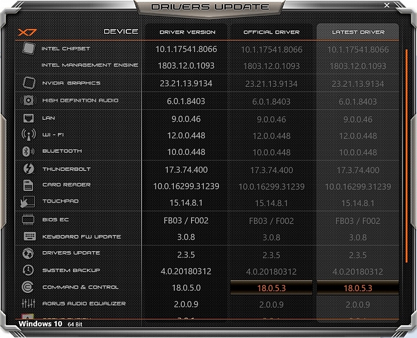Click Intel Chipset driver version 10.1.17541.8066
This screenshot has height=338, width=417.
pos(186,49)
